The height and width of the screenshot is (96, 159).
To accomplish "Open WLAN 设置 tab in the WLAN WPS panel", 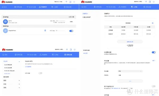I will pos(32,55).
